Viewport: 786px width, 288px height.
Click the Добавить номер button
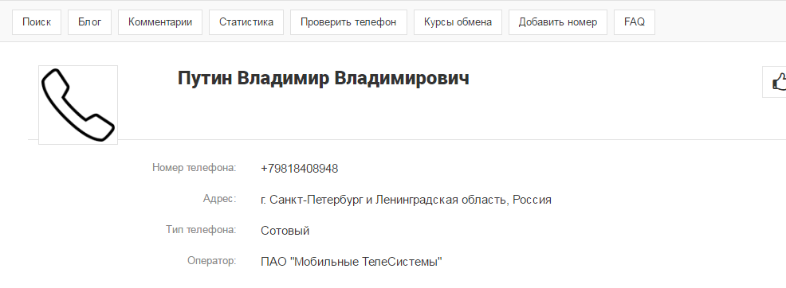(558, 22)
